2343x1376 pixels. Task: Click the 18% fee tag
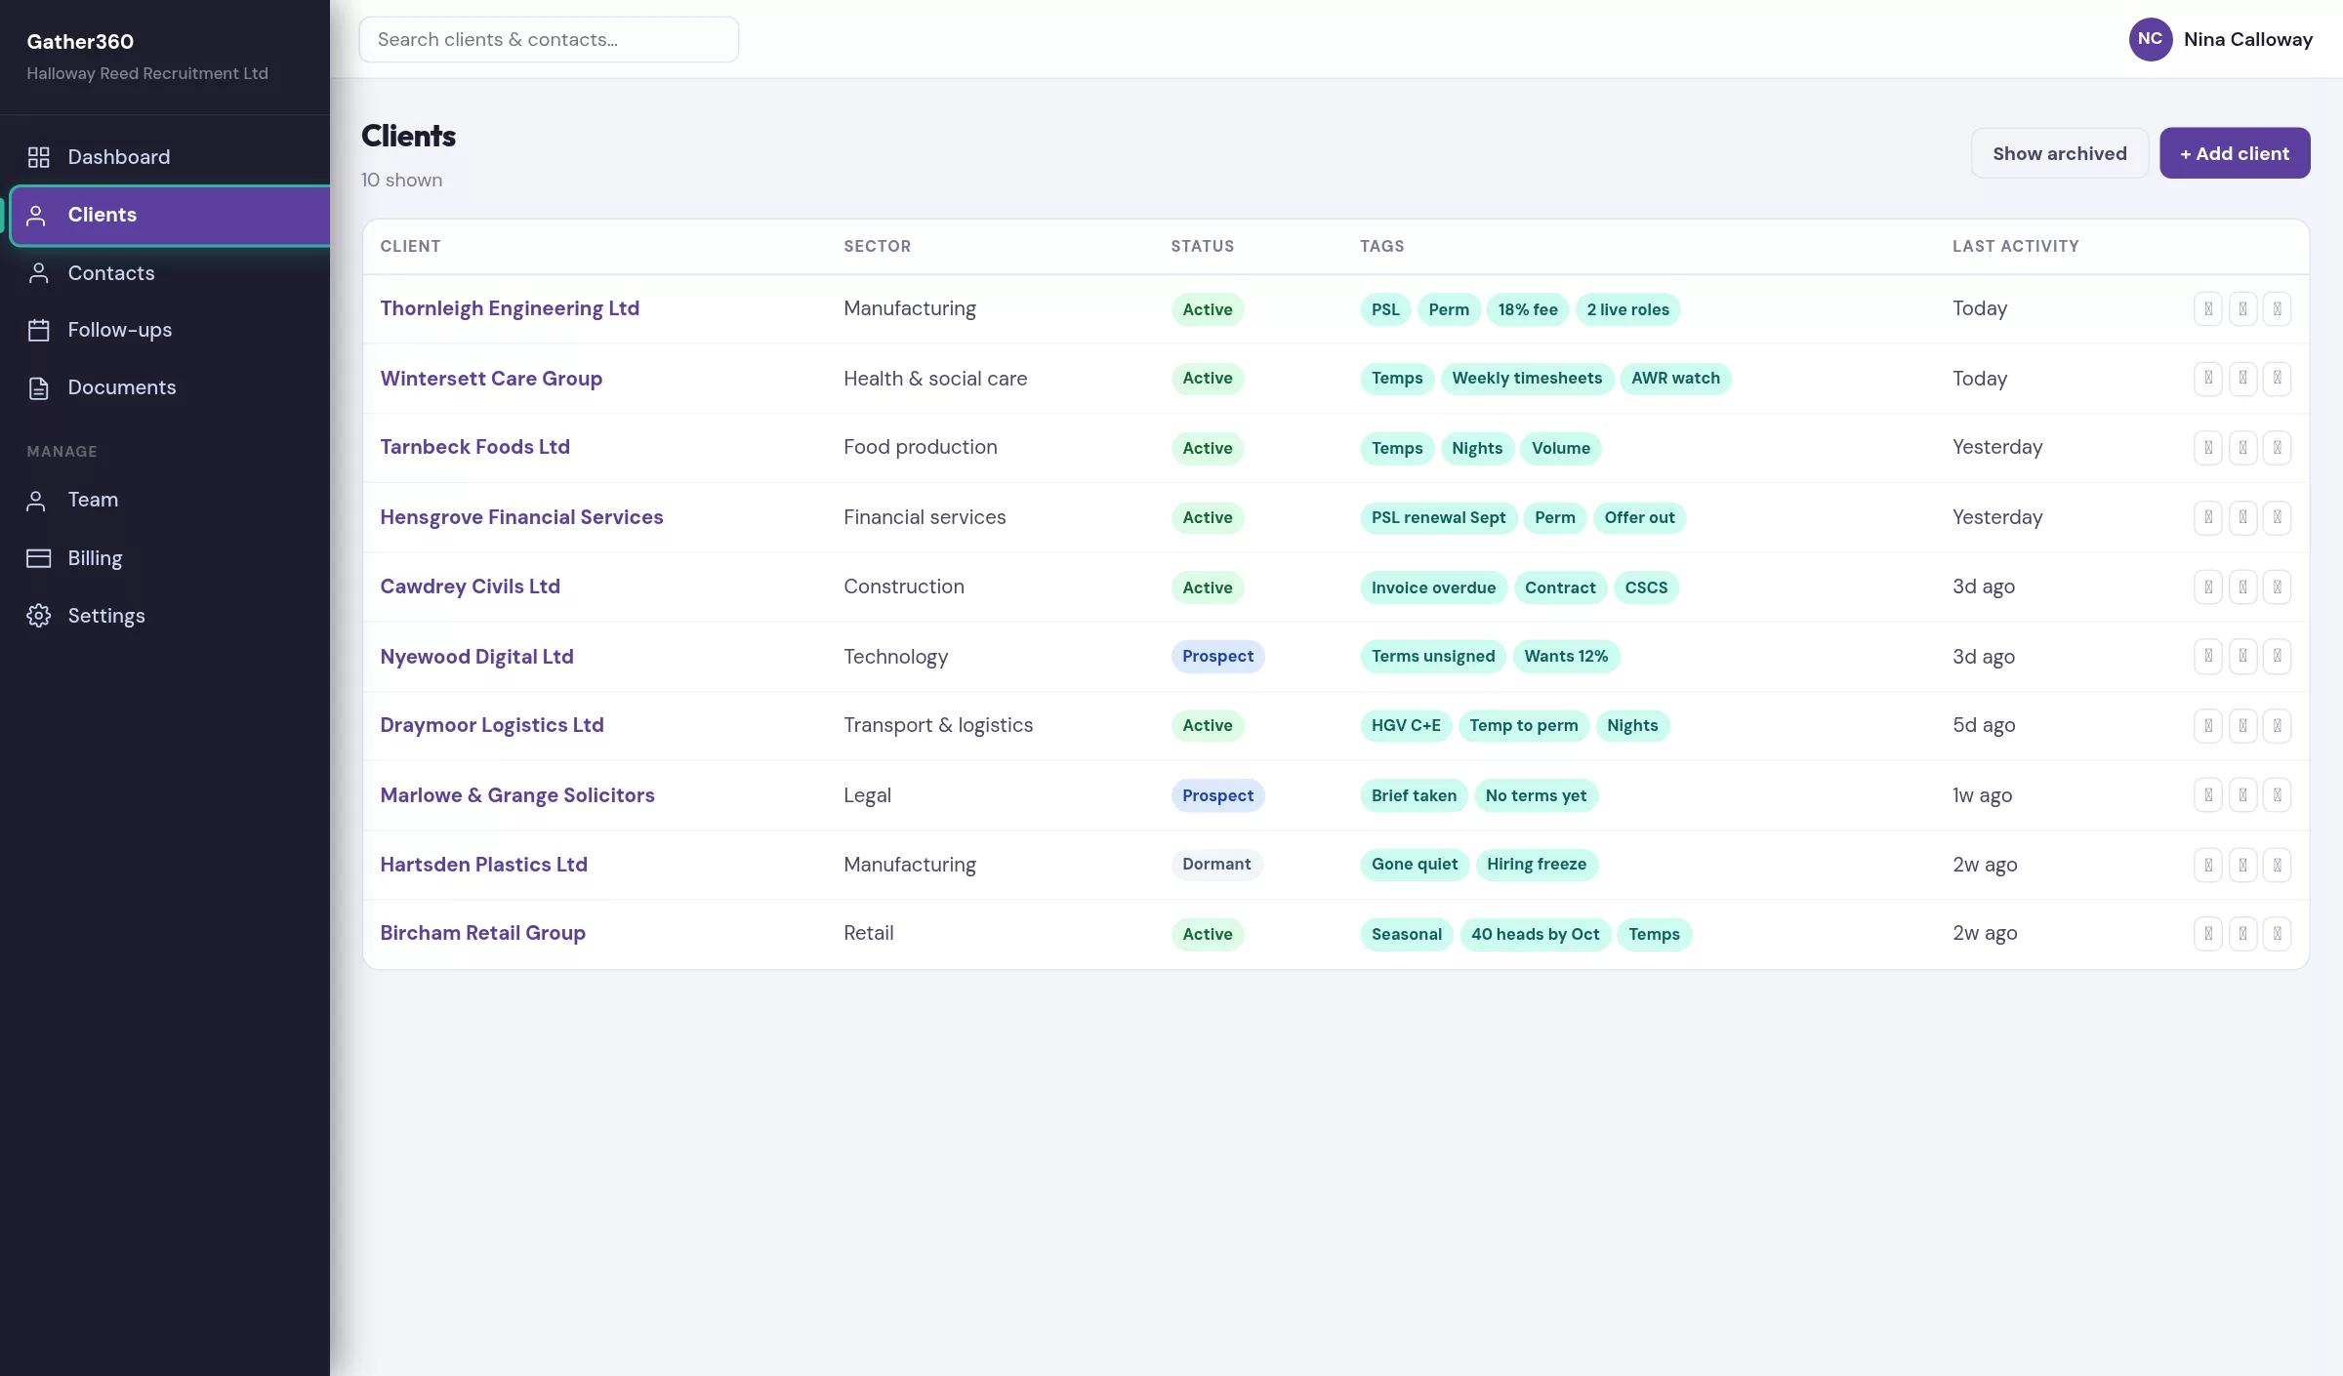[x=1528, y=309]
